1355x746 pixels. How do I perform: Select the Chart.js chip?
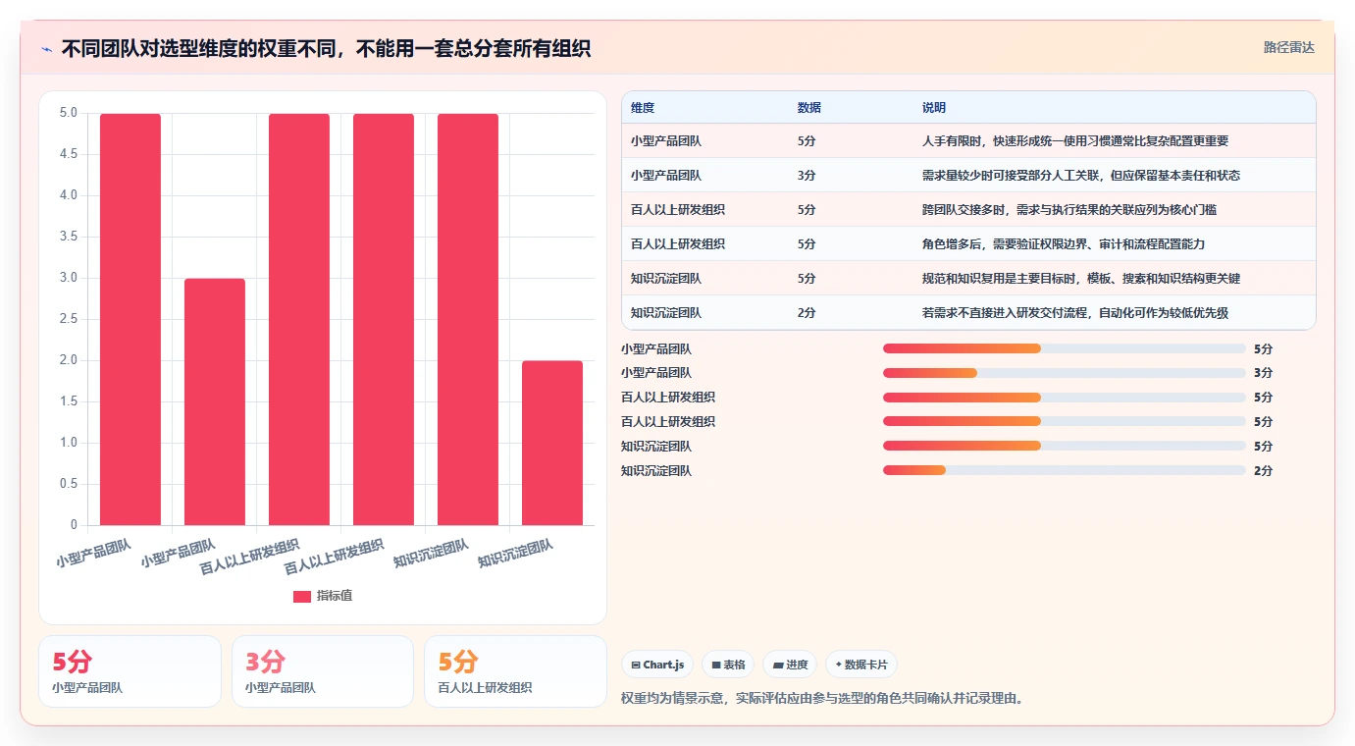click(x=657, y=665)
